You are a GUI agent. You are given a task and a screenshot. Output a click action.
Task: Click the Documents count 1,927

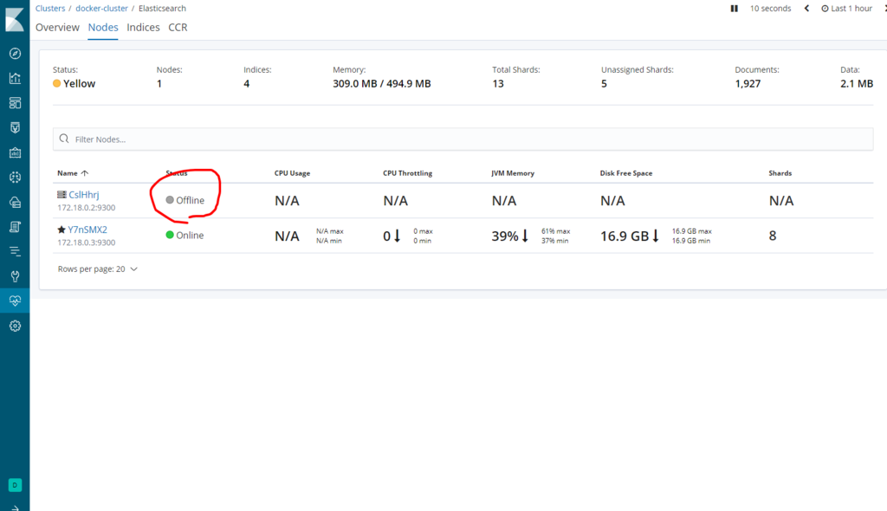coord(748,84)
